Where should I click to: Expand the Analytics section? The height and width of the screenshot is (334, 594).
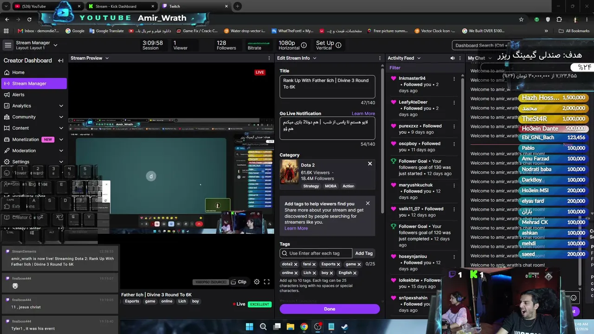click(x=61, y=106)
